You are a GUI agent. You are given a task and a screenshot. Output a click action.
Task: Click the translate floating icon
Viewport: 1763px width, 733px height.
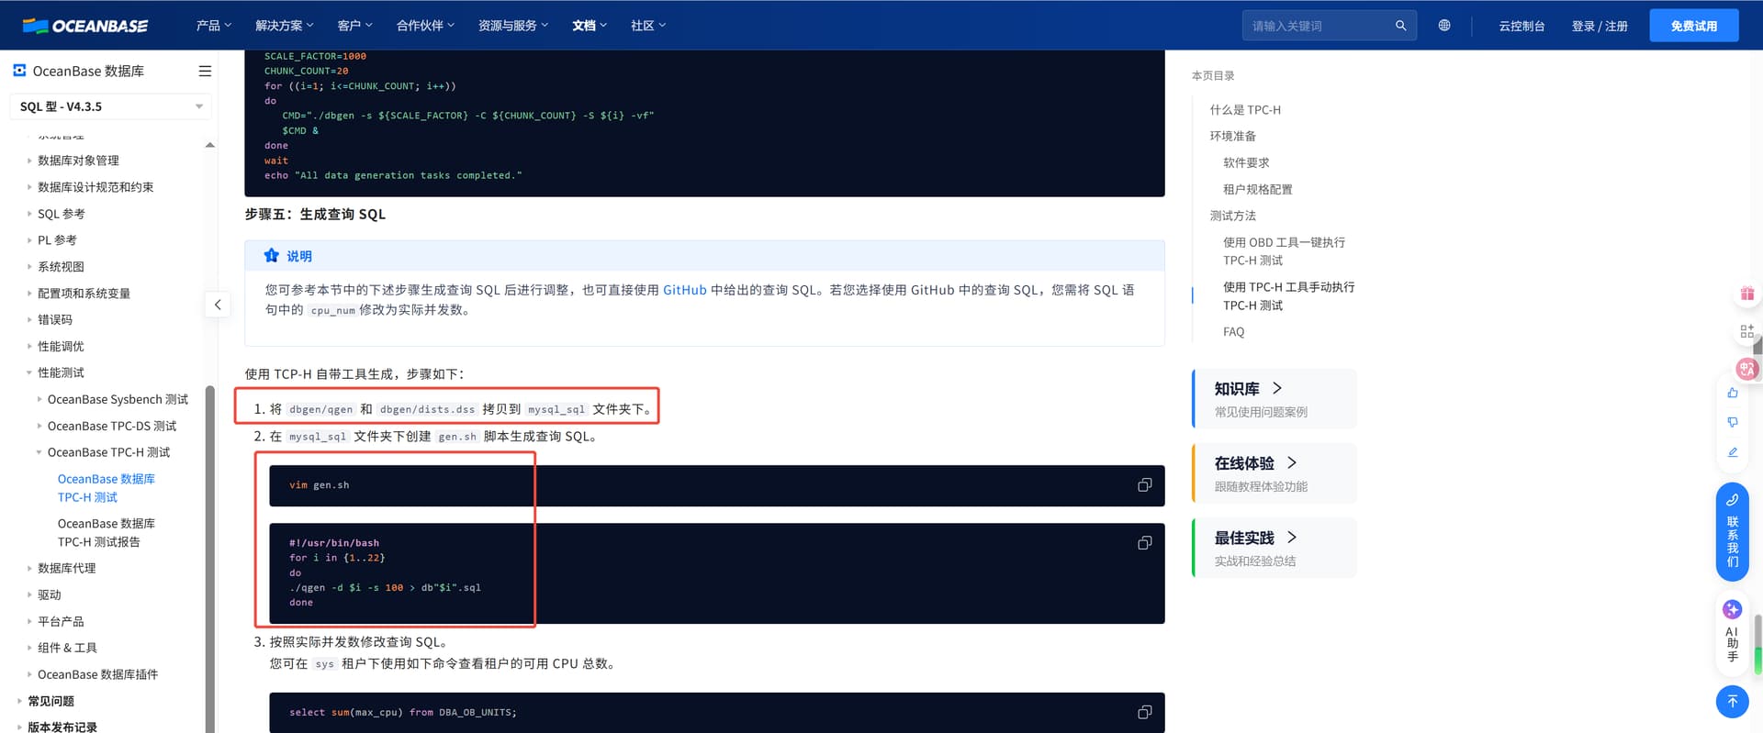pyautogui.click(x=1746, y=369)
